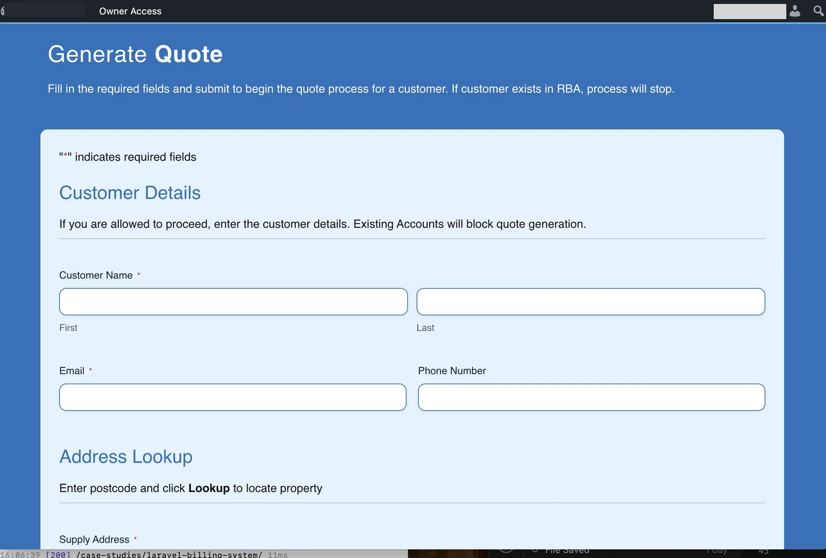Viewport: 826px width, 558px height.
Task: Click the Customer Name label
Action: 96,275
